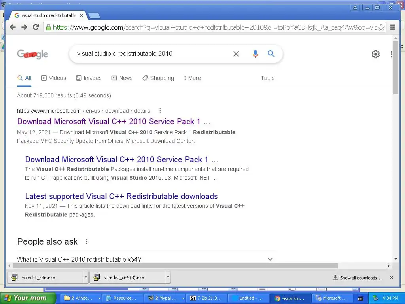Click the Chrome user profile icon in title bar
Viewport: 405px width, 304px height.
(x=355, y=8)
